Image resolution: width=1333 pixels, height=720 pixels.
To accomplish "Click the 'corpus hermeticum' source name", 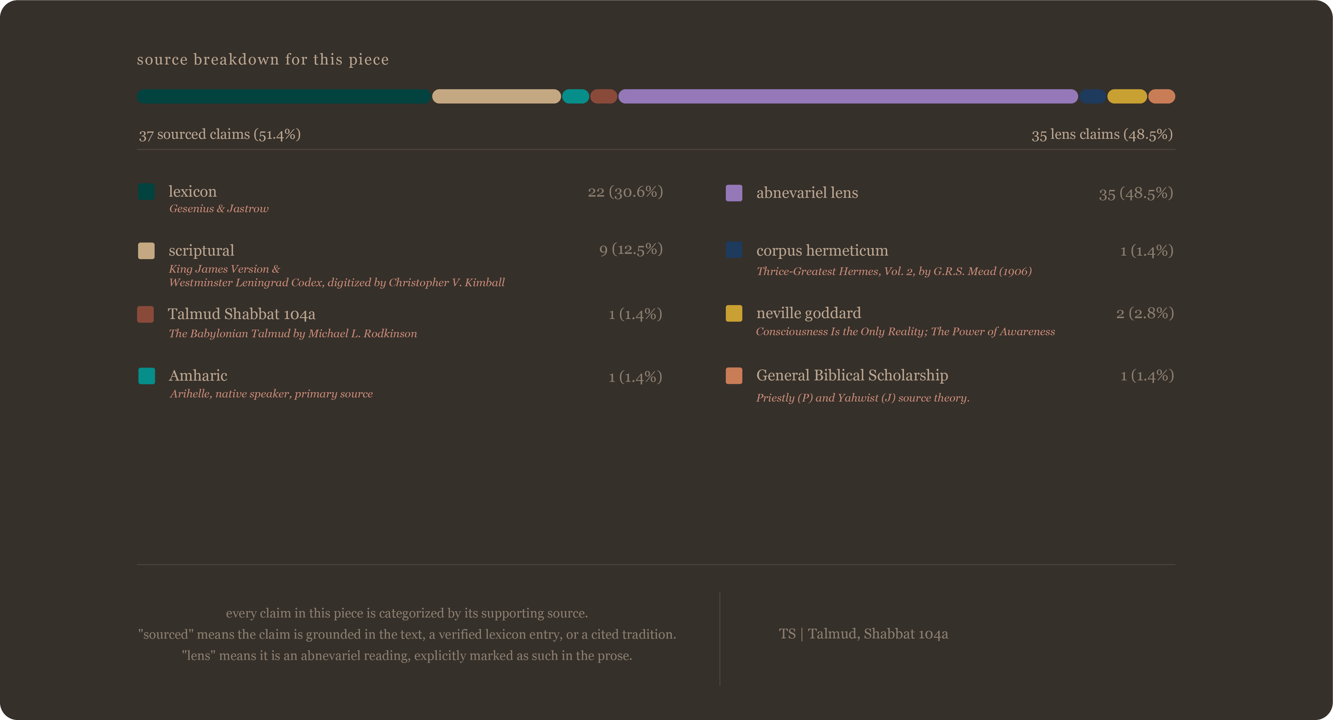I will point(822,250).
